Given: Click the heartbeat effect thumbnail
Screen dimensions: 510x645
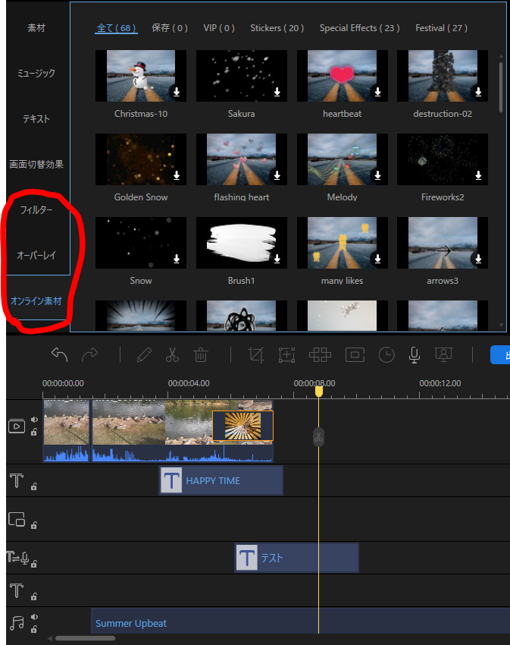Looking at the screenshot, I should tap(342, 76).
